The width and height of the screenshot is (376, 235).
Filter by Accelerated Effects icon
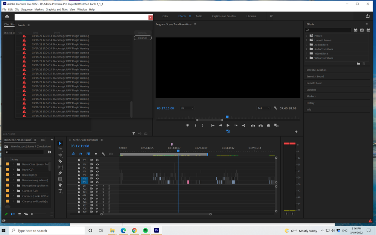(x=355, y=30)
